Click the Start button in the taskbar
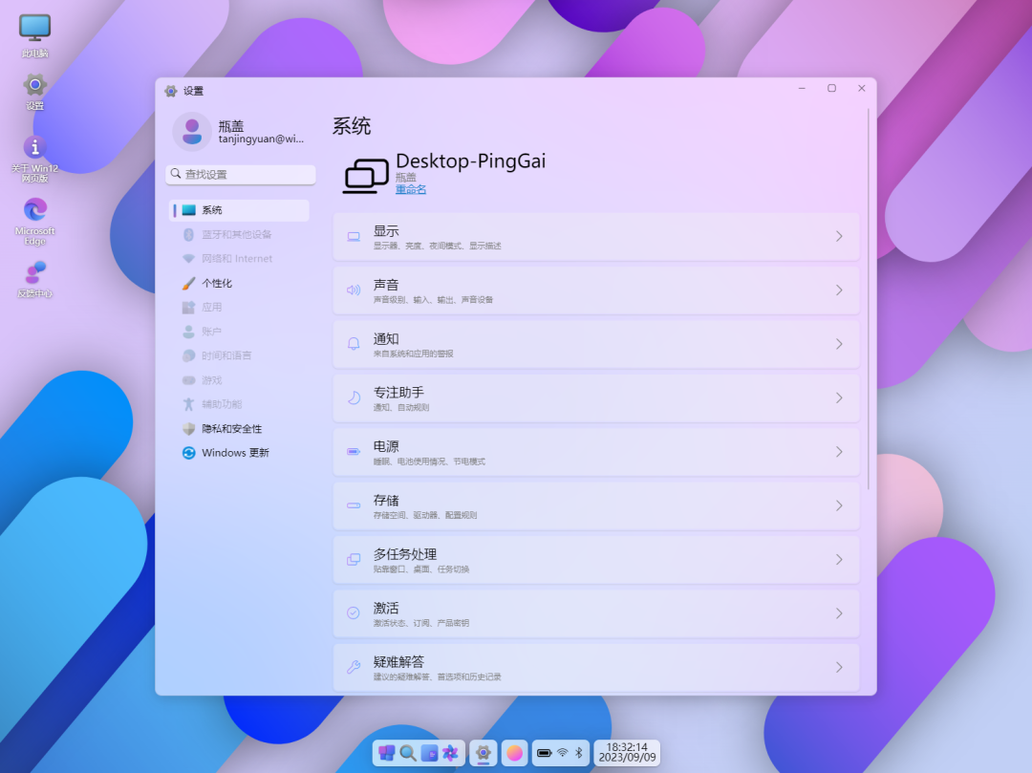1032x773 pixels. 386,753
